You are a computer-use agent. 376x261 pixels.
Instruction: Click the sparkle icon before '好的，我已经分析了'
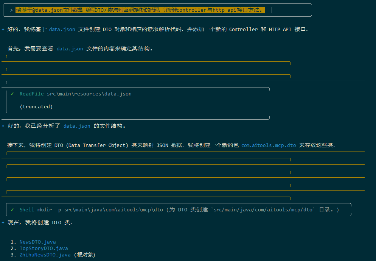click(3, 126)
